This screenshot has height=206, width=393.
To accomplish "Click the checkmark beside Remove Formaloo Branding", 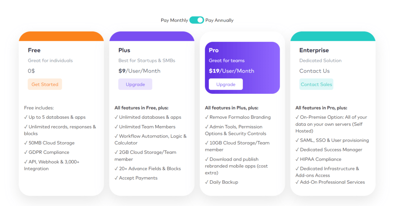I will [207, 117].
